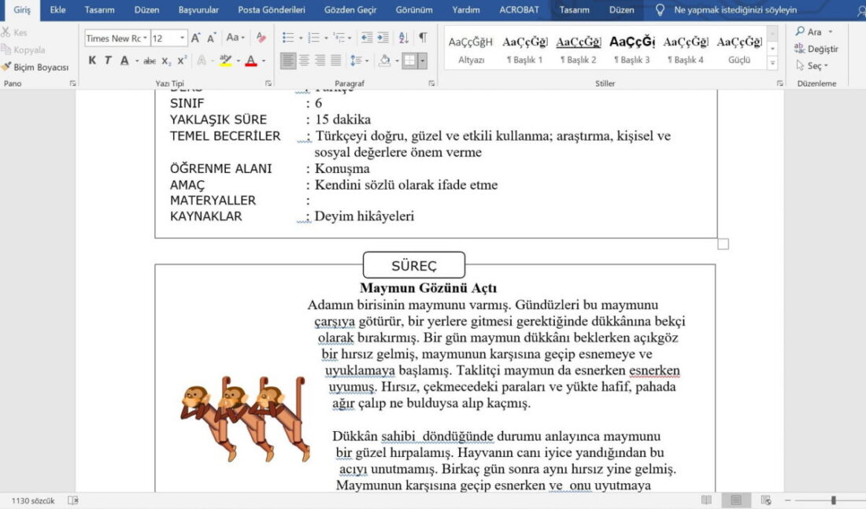Increase the paragraph indent
Screen dimensions: 866x509
pyautogui.click(x=383, y=38)
